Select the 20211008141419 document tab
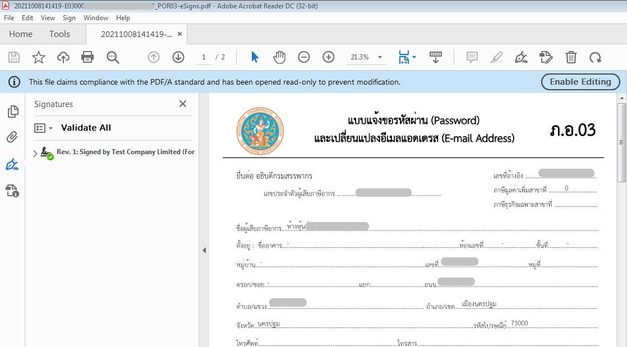The image size is (627, 347). tap(136, 34)
